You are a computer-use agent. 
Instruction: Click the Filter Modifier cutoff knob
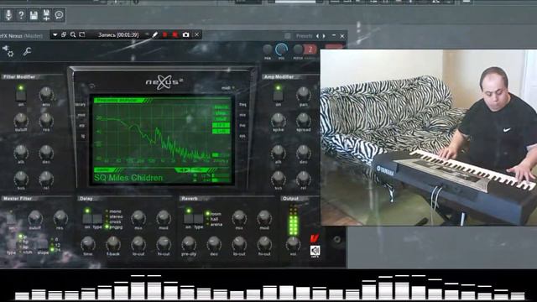(21, 121)
